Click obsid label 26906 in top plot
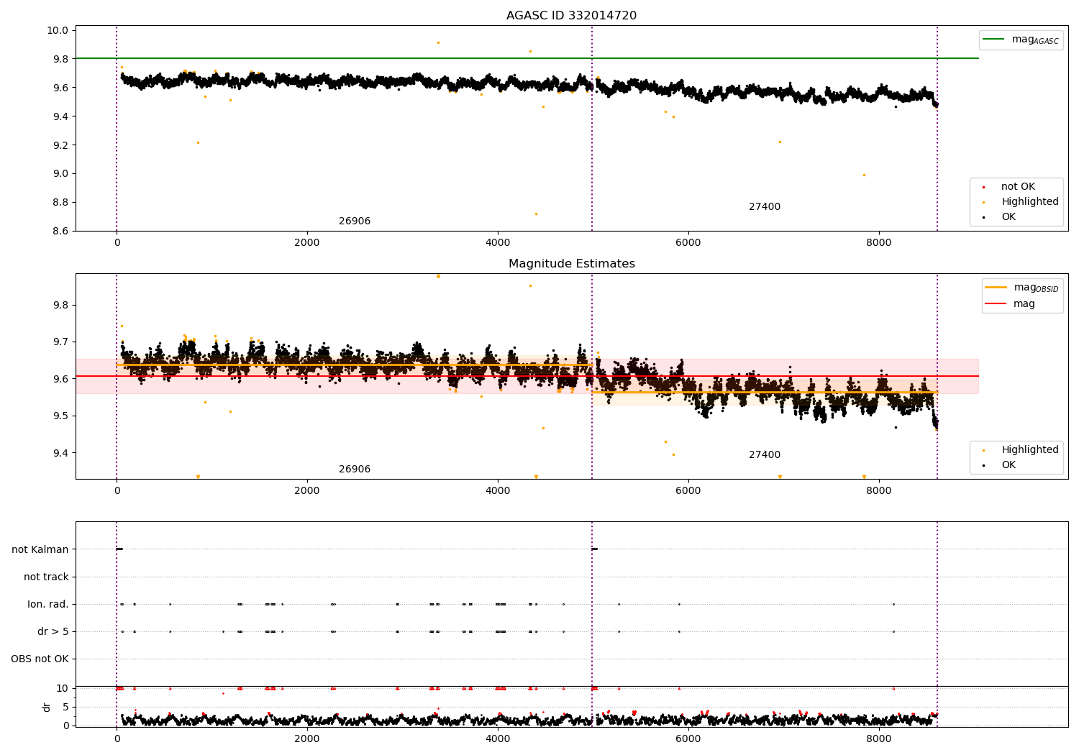1079x755 pixels. pyautogui.click(x=355, y=221)
